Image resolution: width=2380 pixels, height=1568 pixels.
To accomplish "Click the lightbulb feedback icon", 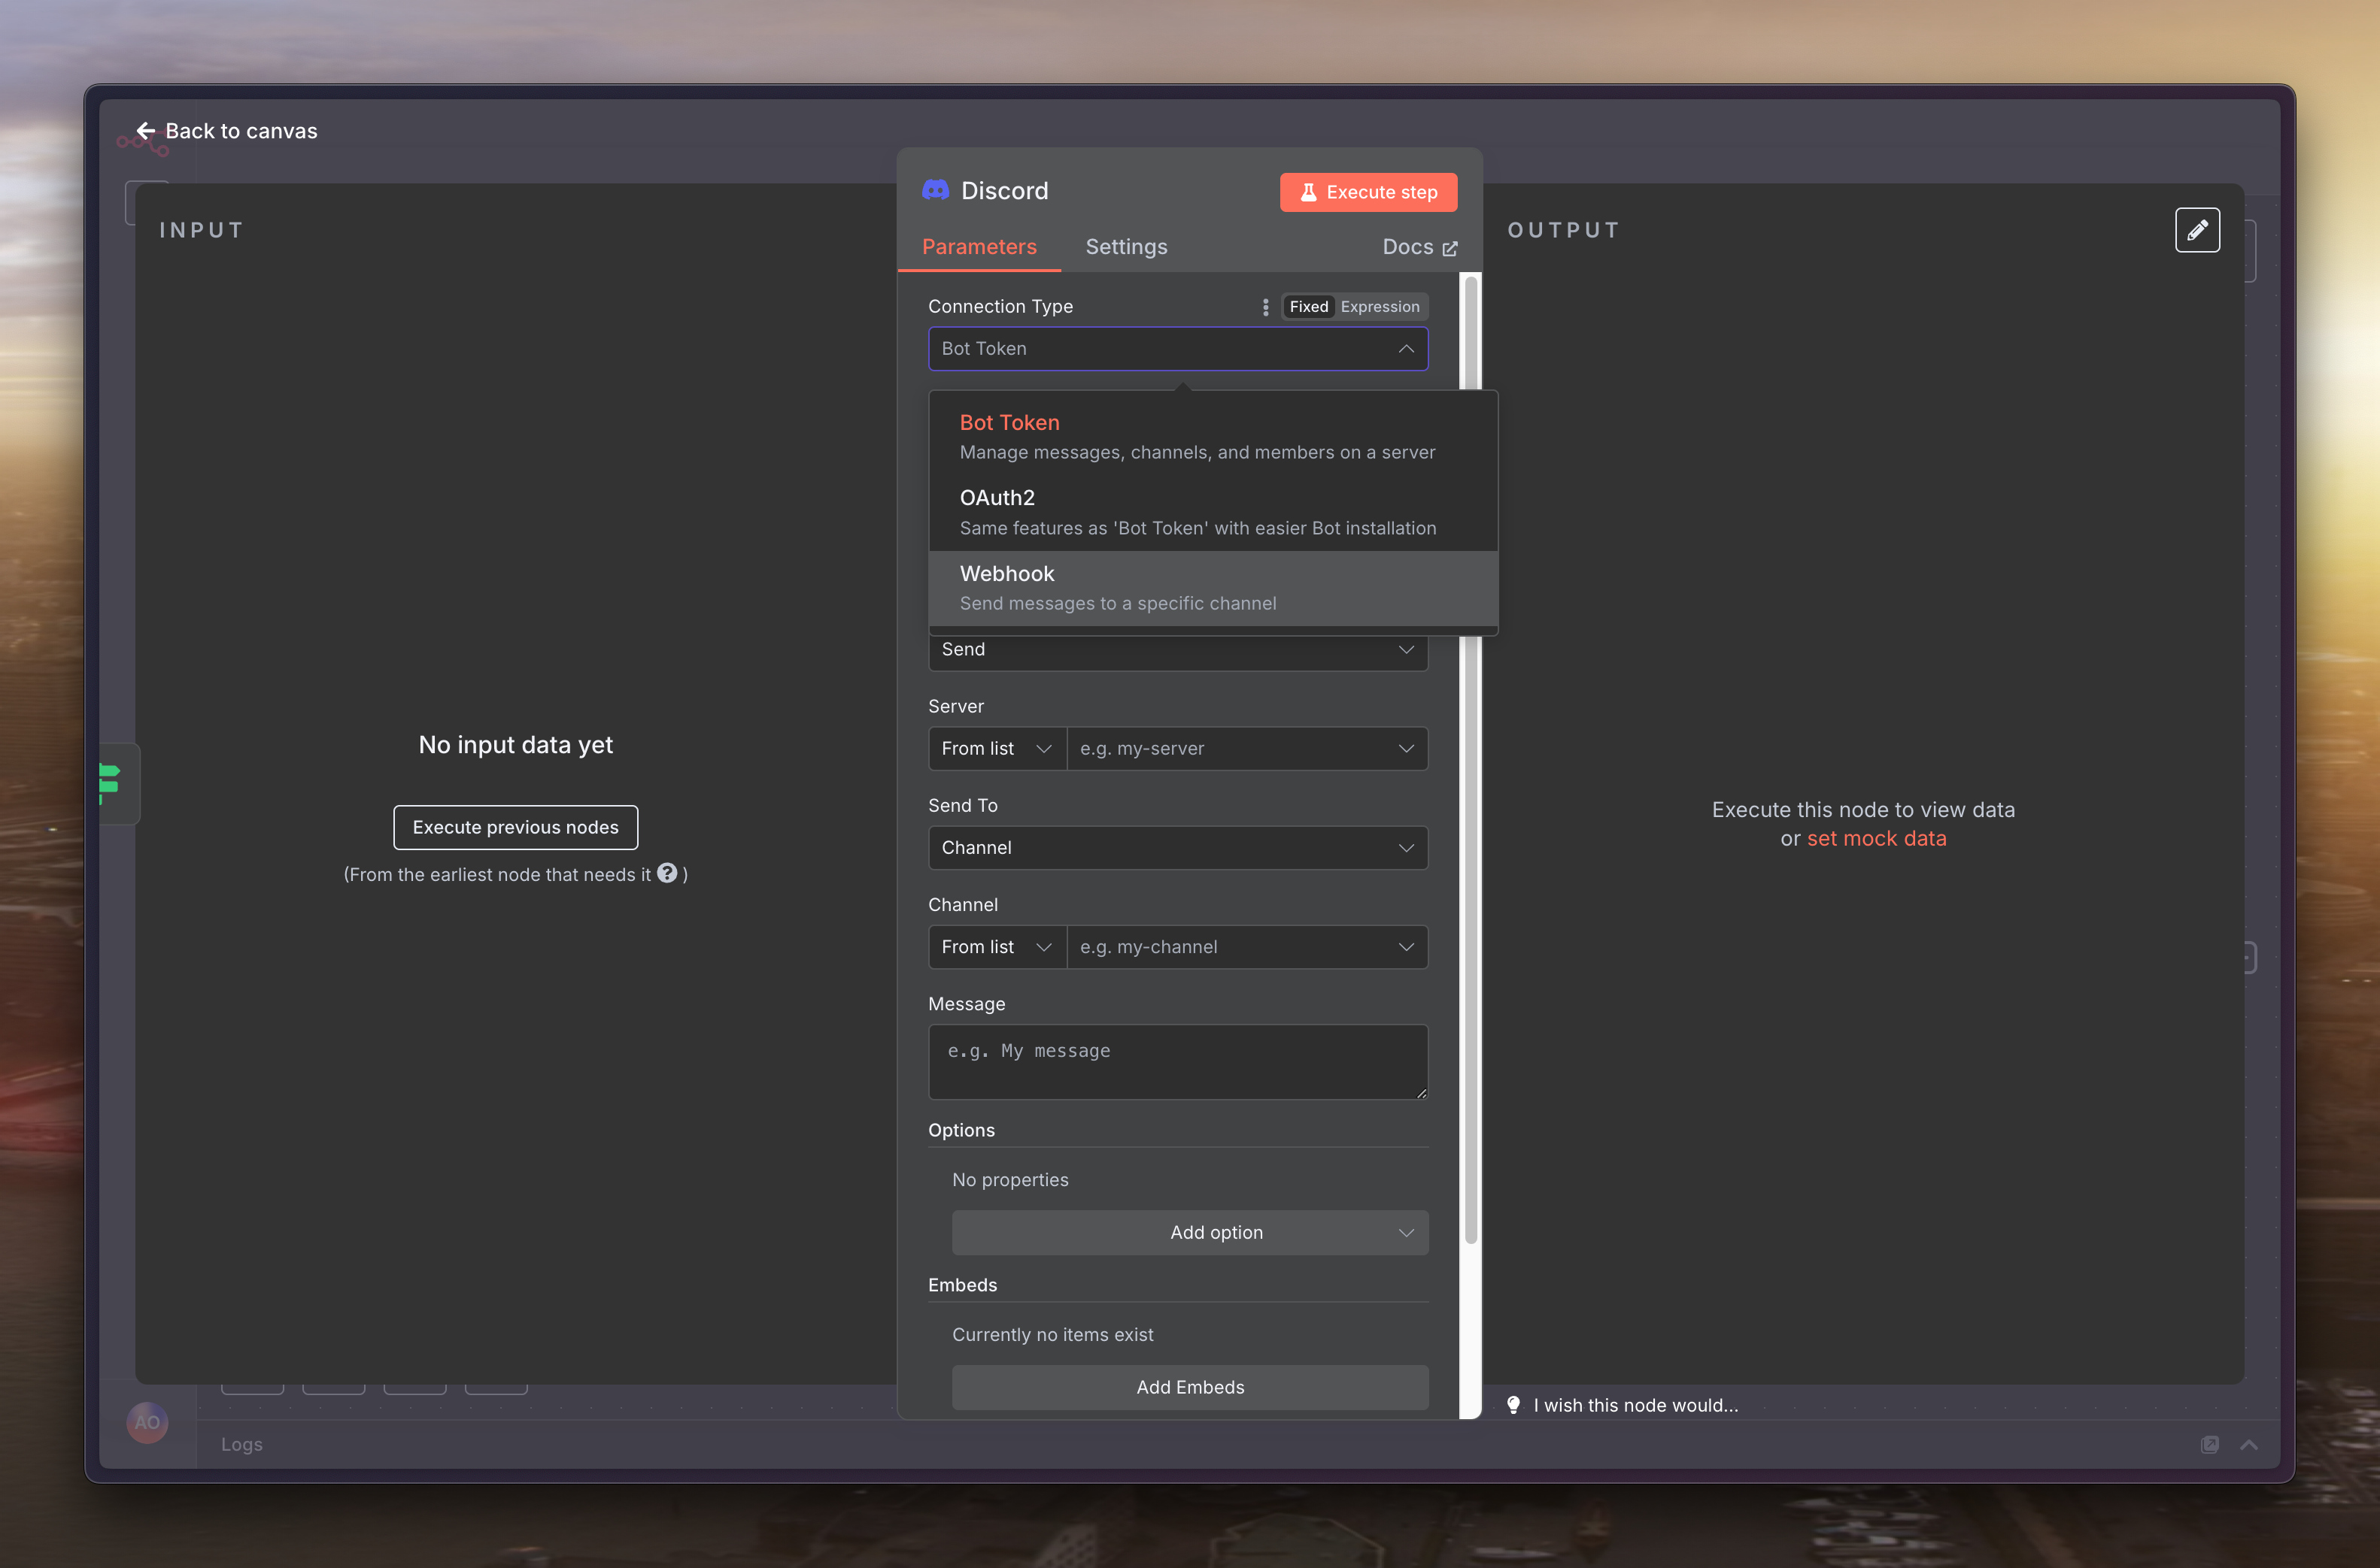I will point(1513,1404).
